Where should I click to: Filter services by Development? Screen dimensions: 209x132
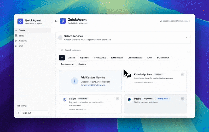[67, 64]
